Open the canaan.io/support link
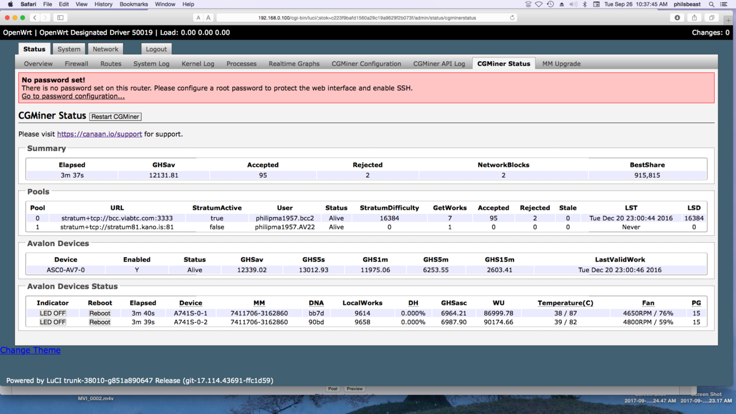736x414 pixels. click(x=99, y=134)
